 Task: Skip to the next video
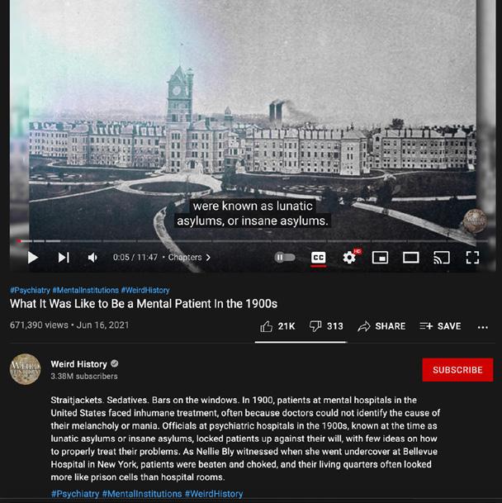pos(64,257)
